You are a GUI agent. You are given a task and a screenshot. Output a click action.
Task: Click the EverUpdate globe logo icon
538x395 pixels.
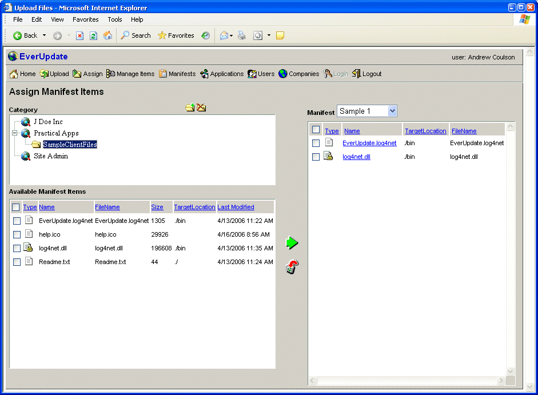13,56
